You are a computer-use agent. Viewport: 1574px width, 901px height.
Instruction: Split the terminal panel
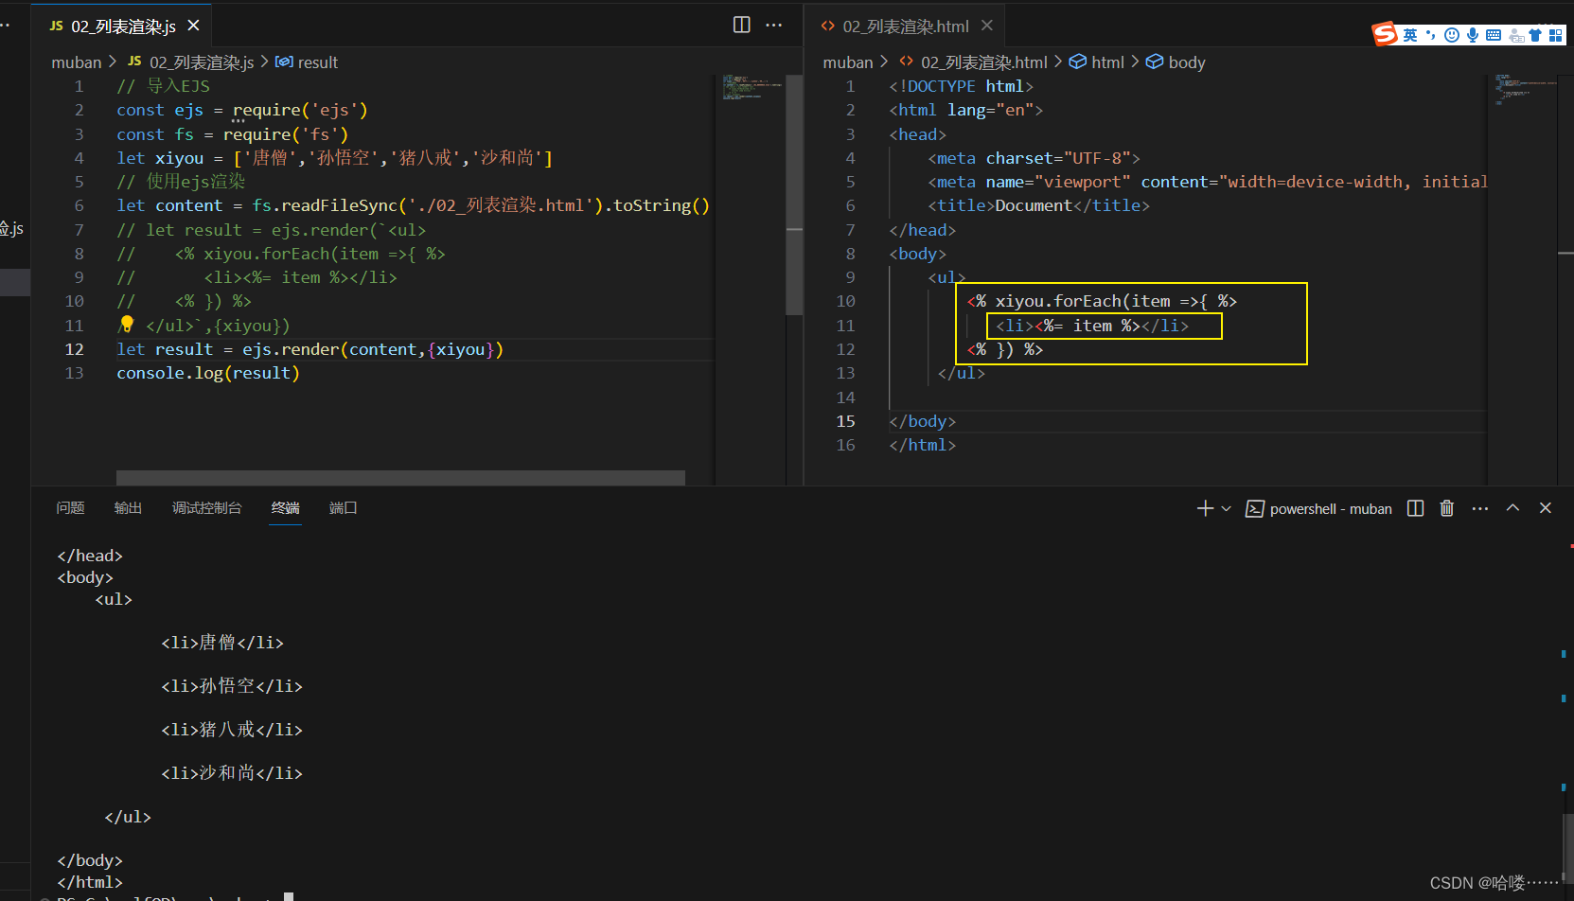tap(1415, 508)
